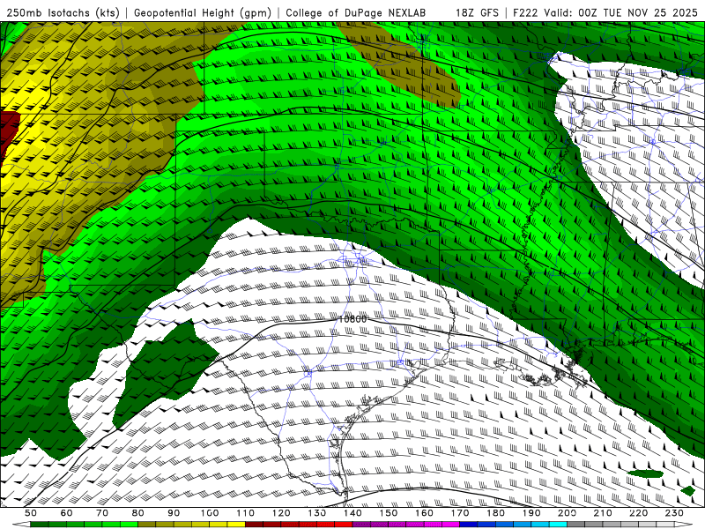Screen dimensions: 705x529
Task: Click the '130' color bar label
Action: pos(317,513)
